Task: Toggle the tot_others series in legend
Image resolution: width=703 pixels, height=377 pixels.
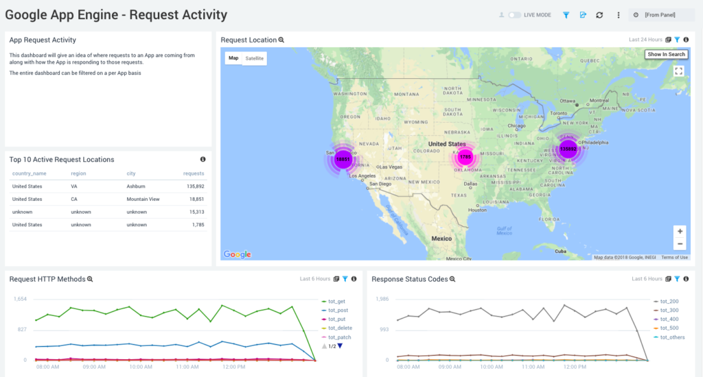Action: click(x=669, y=337)
